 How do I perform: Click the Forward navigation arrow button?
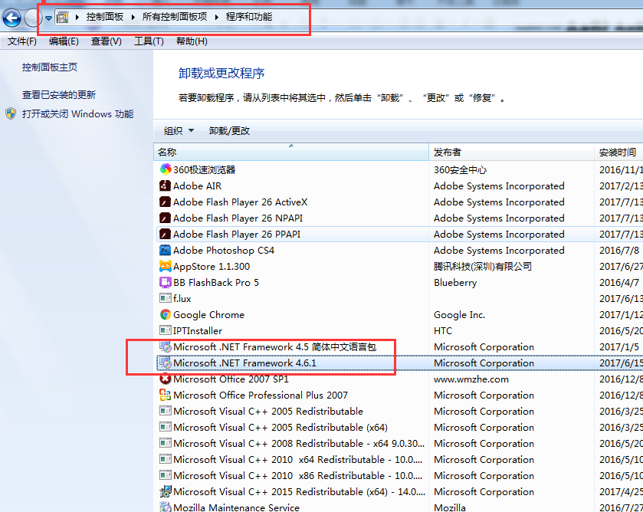click(33, 18)
